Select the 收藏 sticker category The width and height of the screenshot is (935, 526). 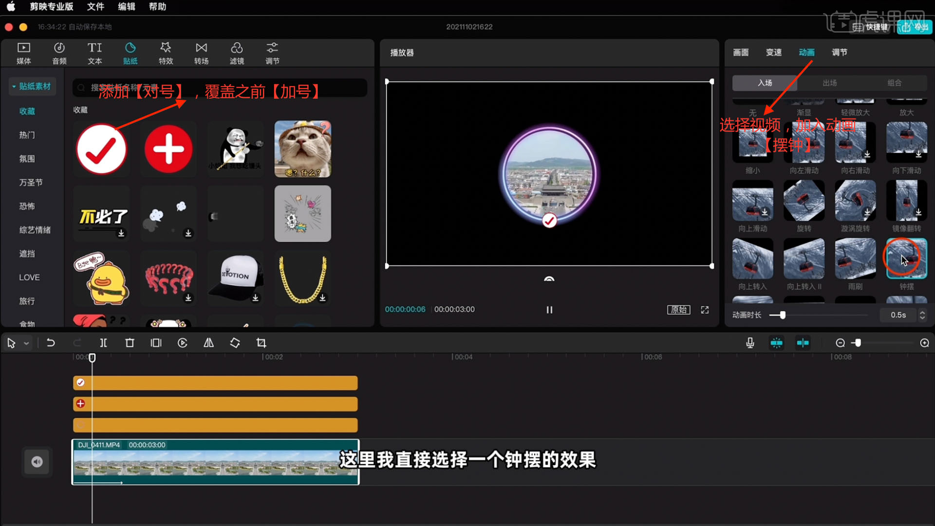coord(27,111)
